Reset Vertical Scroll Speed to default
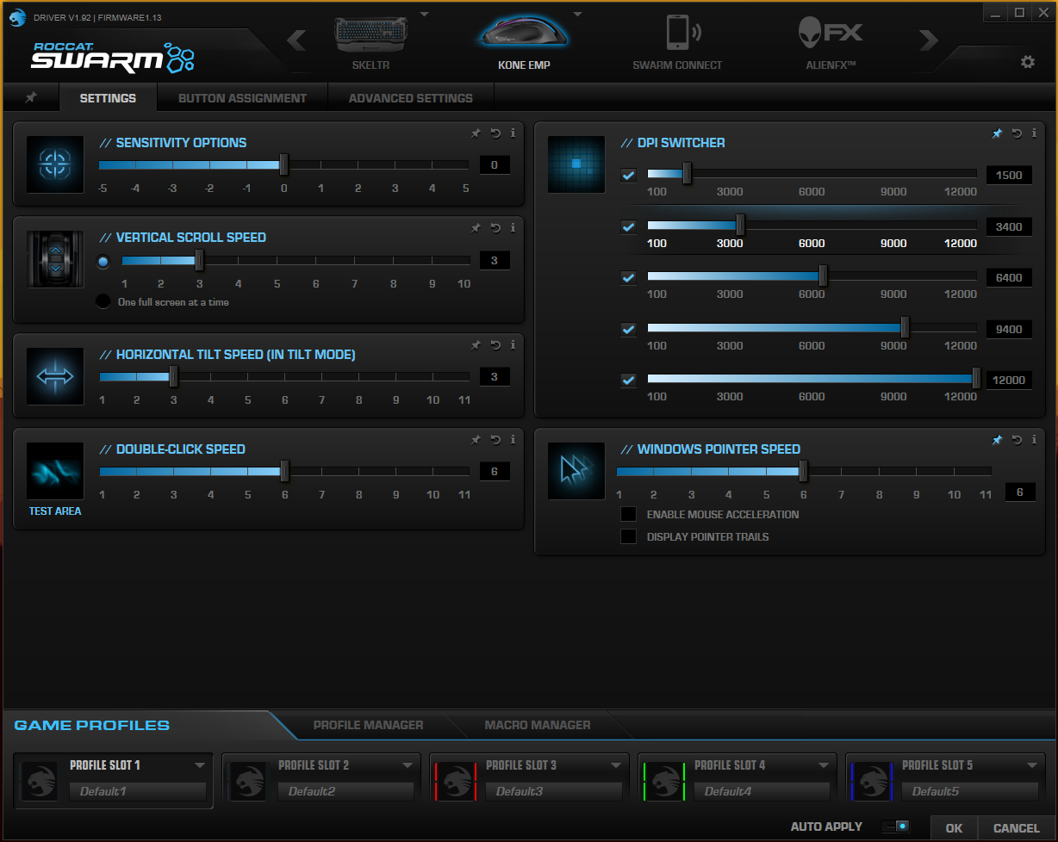The width and height of the screenshot is (1058, 842). click(495, 228)
